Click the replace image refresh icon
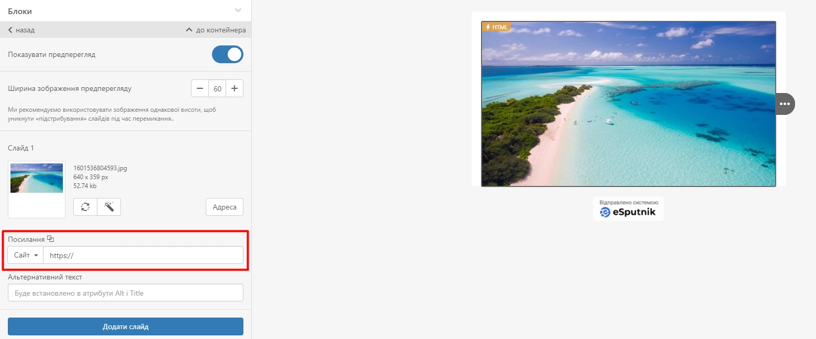Image resolution: width=816 pixels, height=339 pixels. tap(85, 207)
